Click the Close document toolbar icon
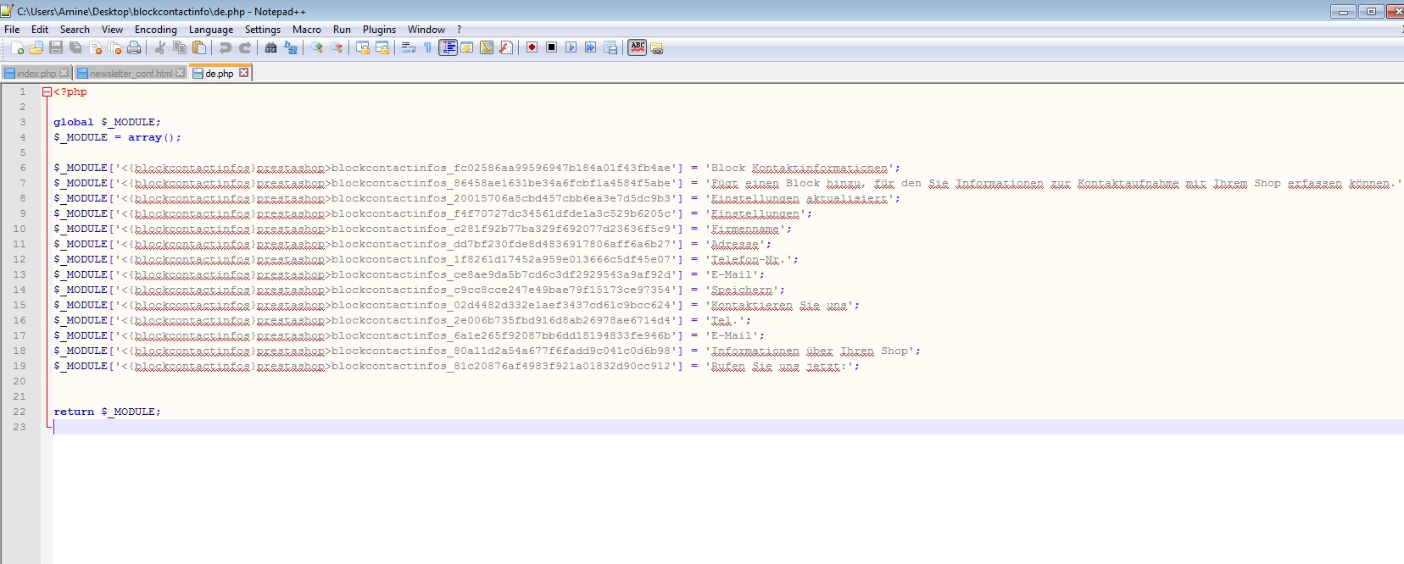The image size is (1404, 564). [95, 48]
